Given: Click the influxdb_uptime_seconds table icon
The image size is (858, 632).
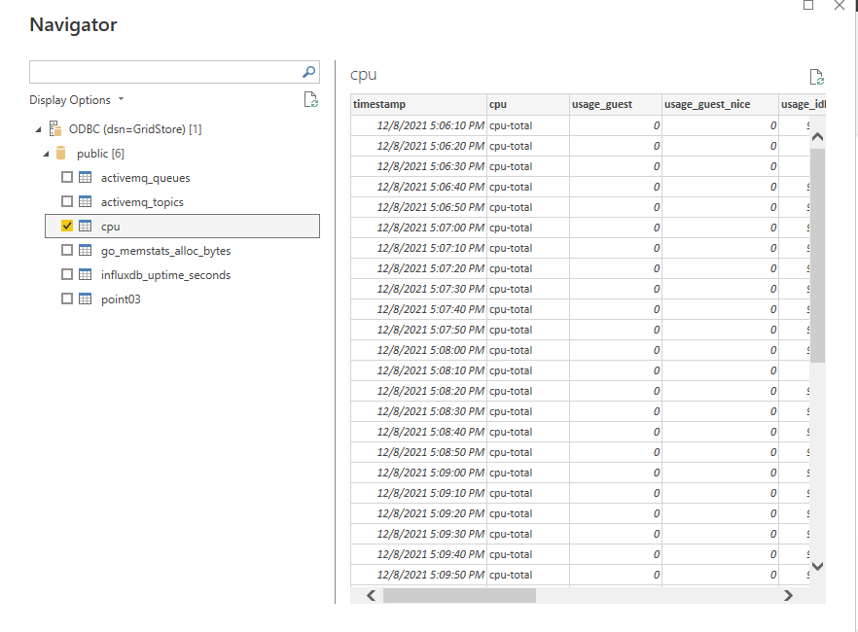Looking at the screenshot, I should (x=86, y=275).
